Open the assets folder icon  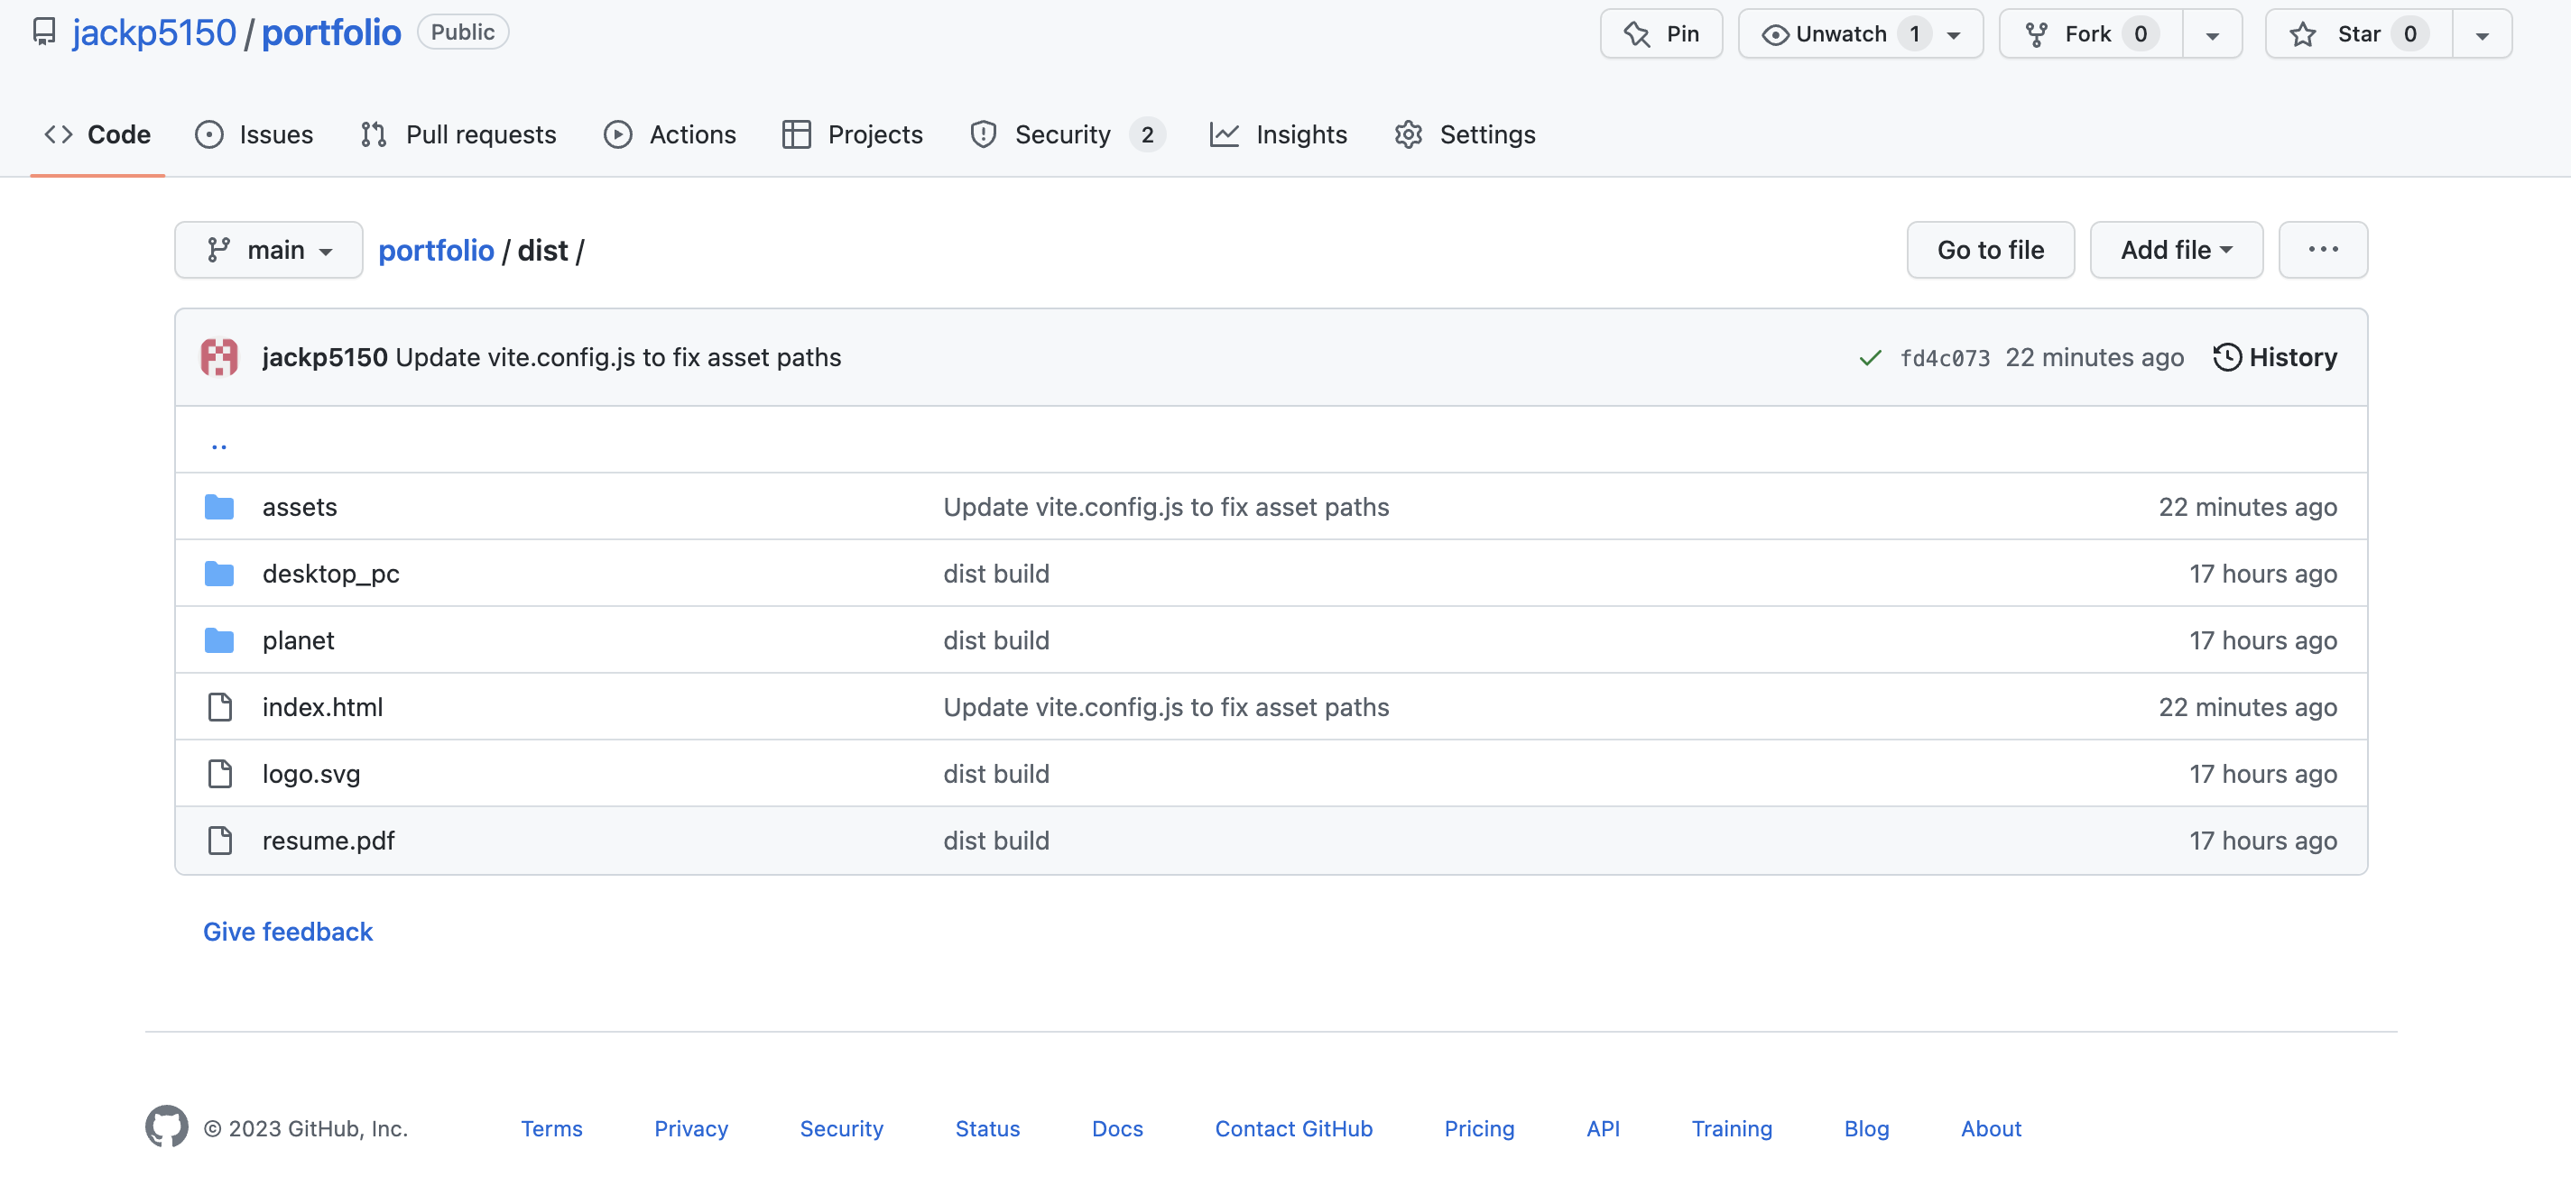click(219, 507)
